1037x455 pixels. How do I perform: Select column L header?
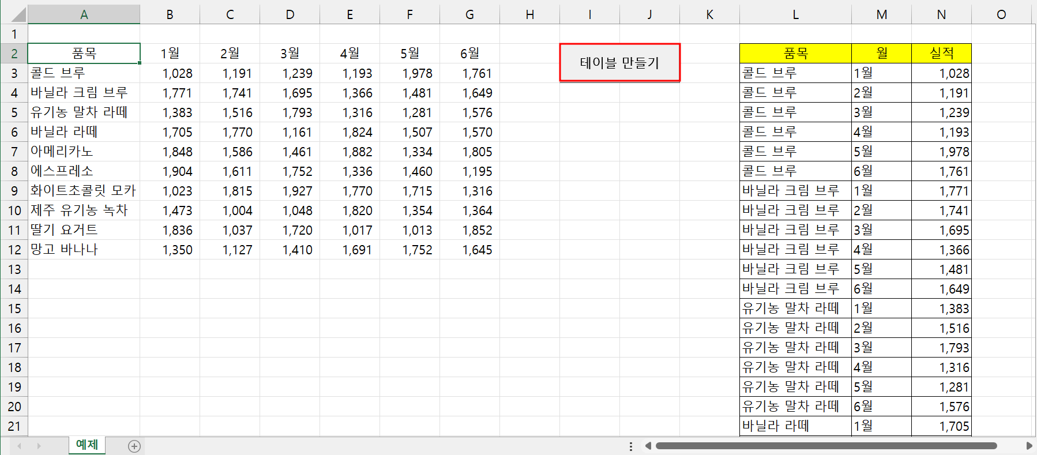pyautogui.click(x=795, y=14)
